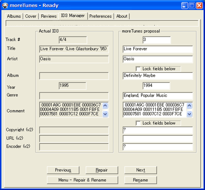Viewport: 205px width, 190px height.
Task: Click the moreTunes skull icon in title bar
Action: (5, 5)
